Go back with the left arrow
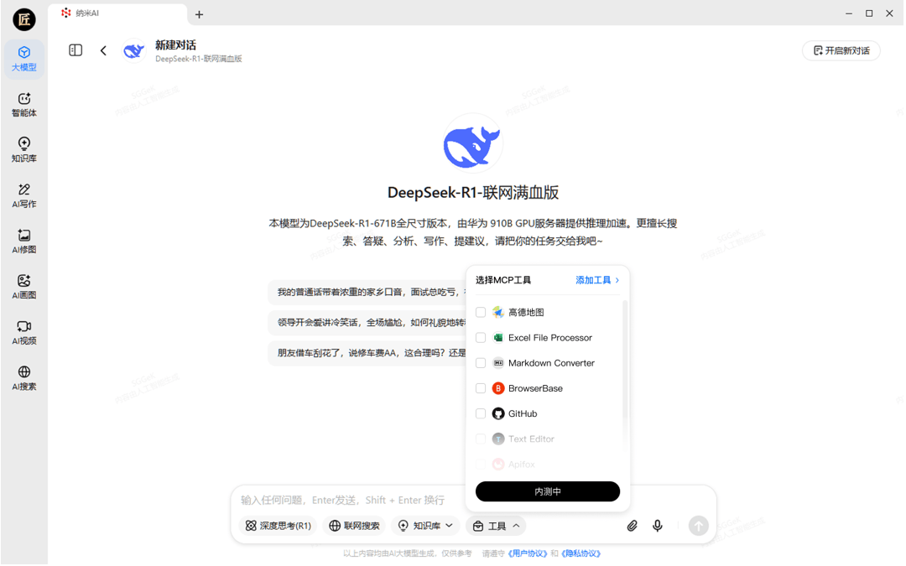The height and width of the screenshot is (566, 906). [x=103, y=51]
